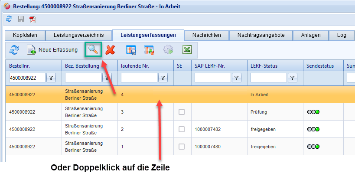This screenshot has height=183, width=355.
Task: Click the save disk icon in top toolbar
Action: click(21, 19)
